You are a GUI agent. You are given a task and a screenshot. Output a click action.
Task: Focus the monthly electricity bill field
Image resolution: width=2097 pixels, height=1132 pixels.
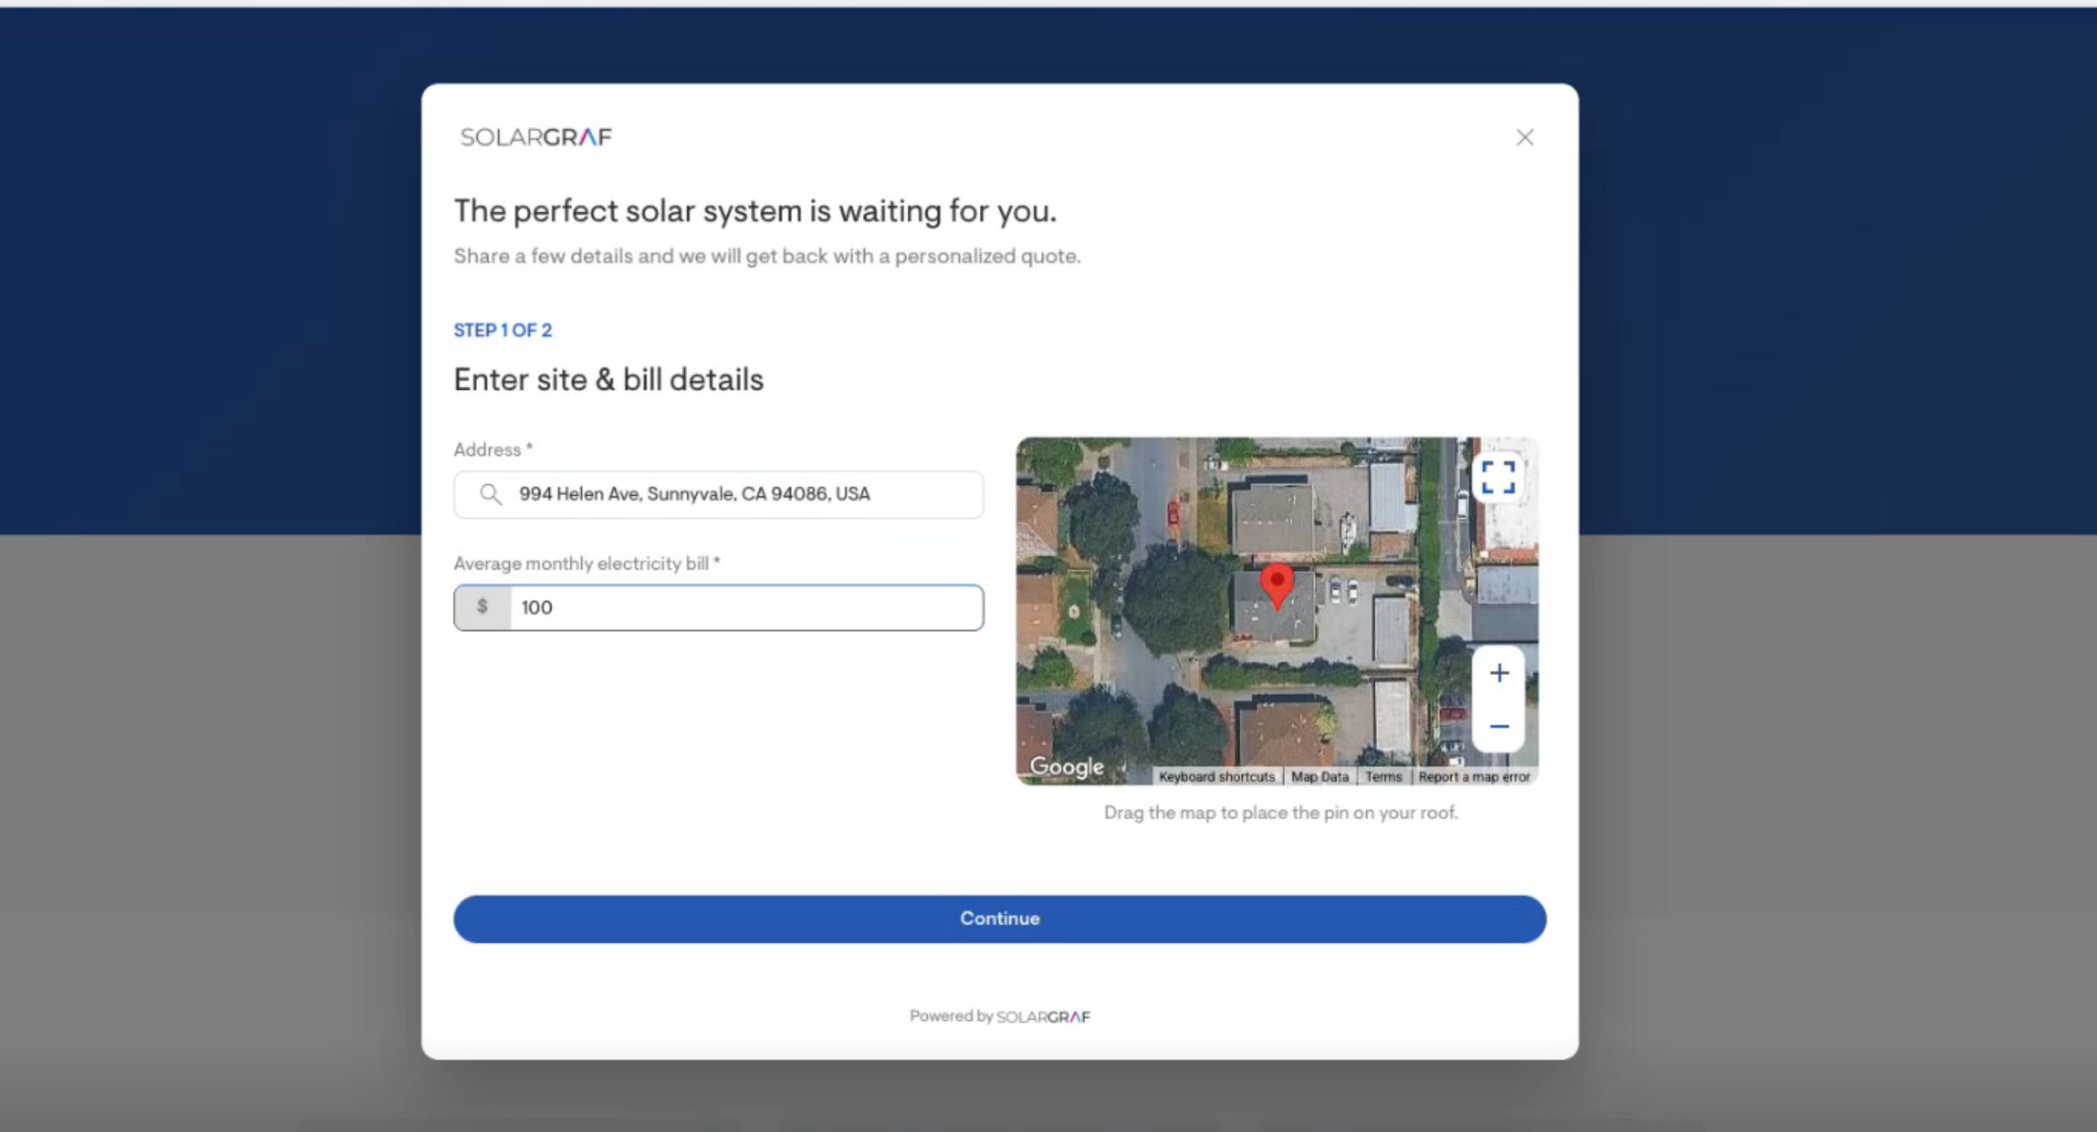point(718,607)
